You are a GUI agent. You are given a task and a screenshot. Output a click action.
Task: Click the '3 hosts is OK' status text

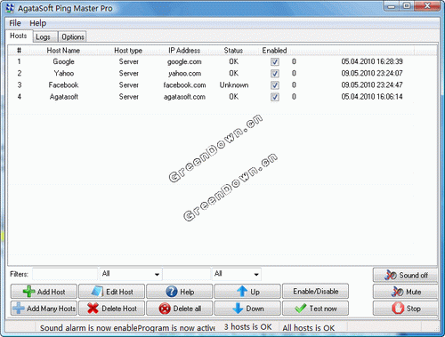coord(247,327)
